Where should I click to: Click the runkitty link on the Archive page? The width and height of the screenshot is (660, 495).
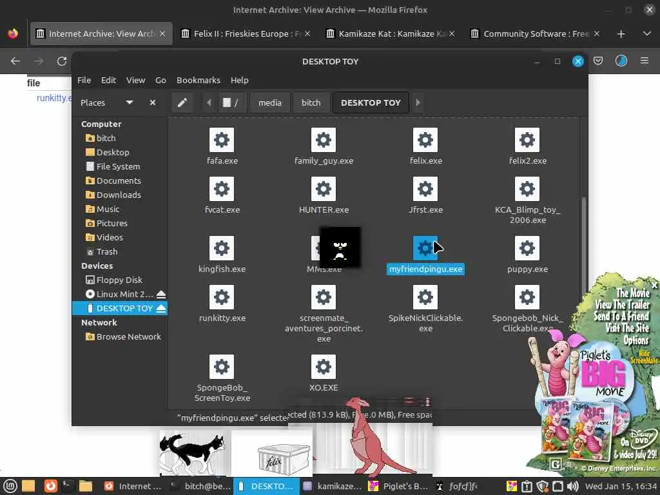pos(54,98)
